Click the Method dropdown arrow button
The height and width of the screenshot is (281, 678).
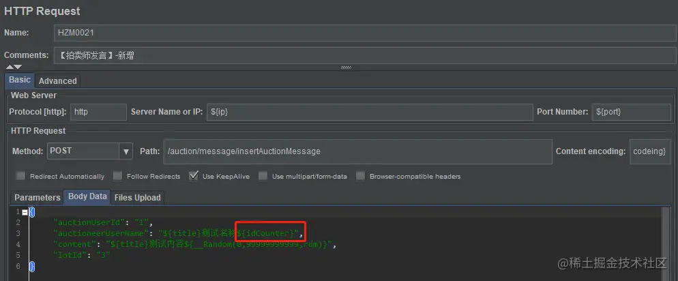pyautogui.click(x=126, y=151)
